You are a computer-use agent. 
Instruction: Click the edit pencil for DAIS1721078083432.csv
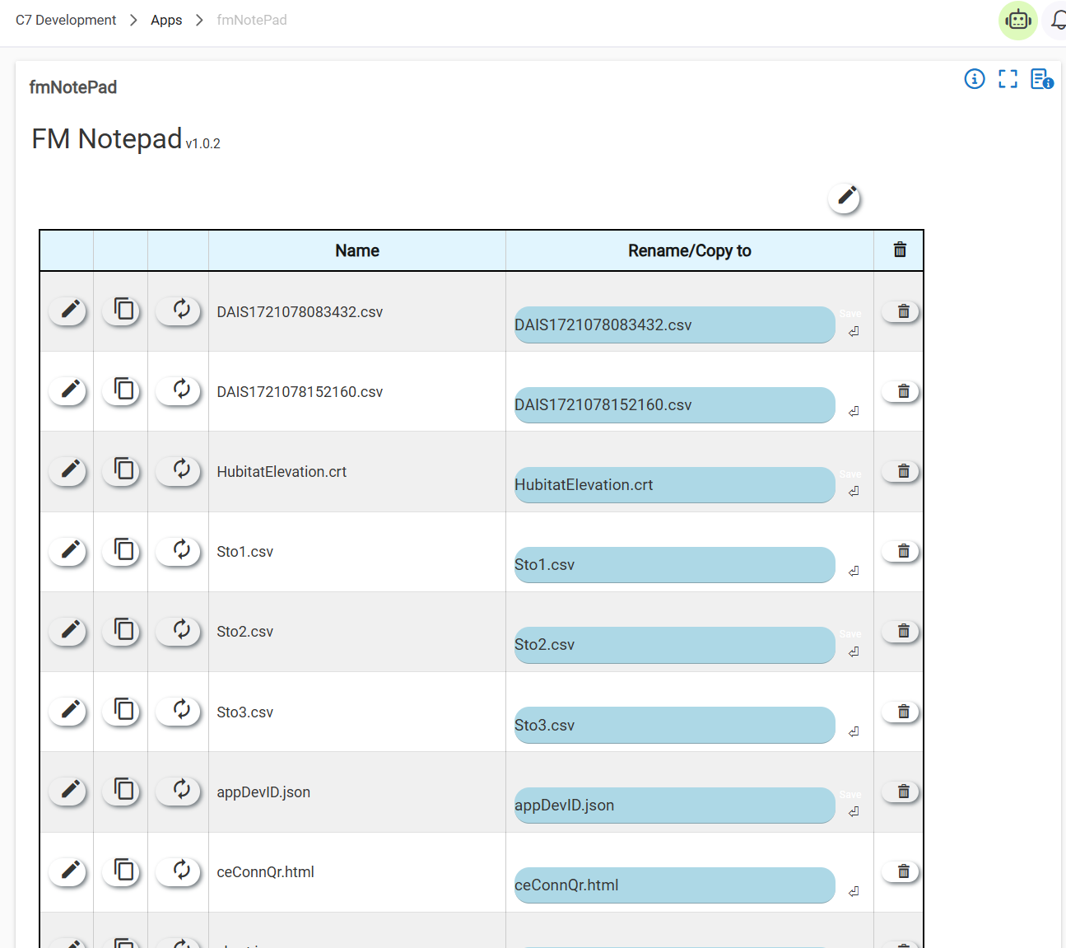coord(69,311)
